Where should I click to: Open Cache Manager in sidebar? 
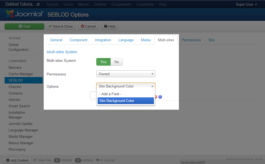click(x=21, y=74)
